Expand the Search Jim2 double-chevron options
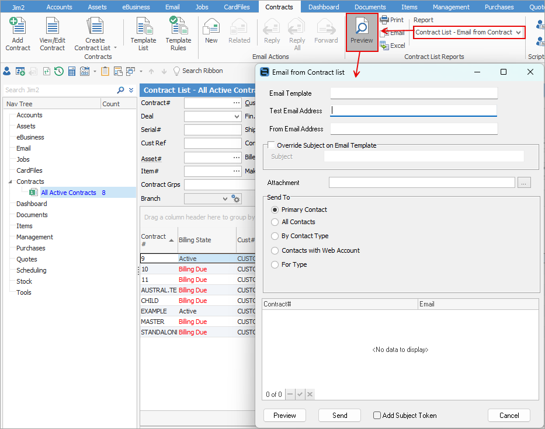The width and height of the screenshot is (545, 429). pyautogui.click(x=131, y=90)
